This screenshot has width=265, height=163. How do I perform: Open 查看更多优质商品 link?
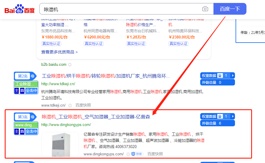(59, 52)
